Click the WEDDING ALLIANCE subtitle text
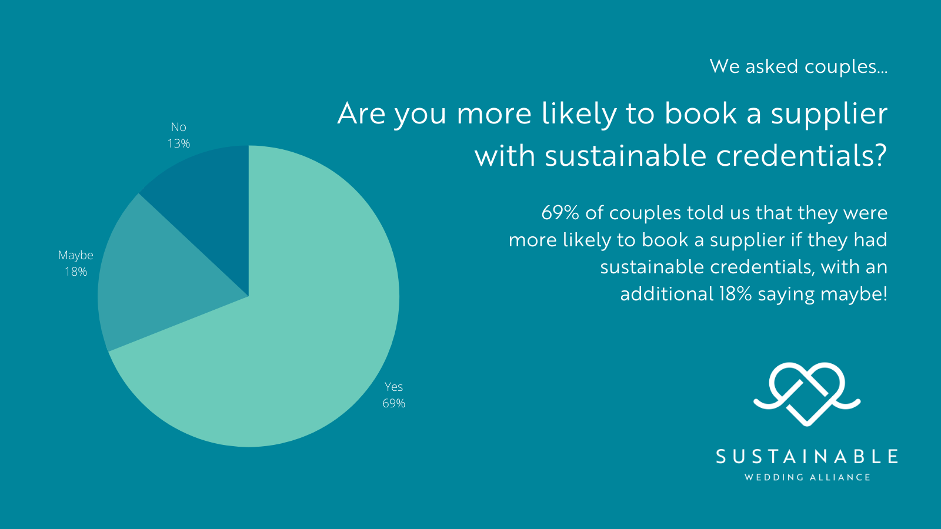The width and height of the screenshot is (941, 529). coord(807,477)
